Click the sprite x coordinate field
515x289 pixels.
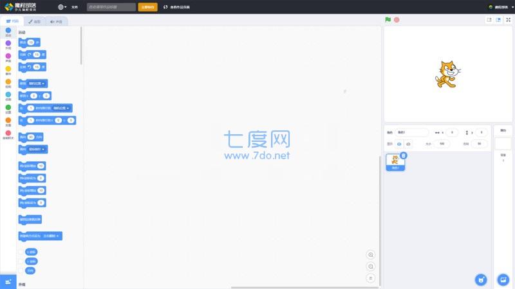pyautogui.click(x=452, y=132)
